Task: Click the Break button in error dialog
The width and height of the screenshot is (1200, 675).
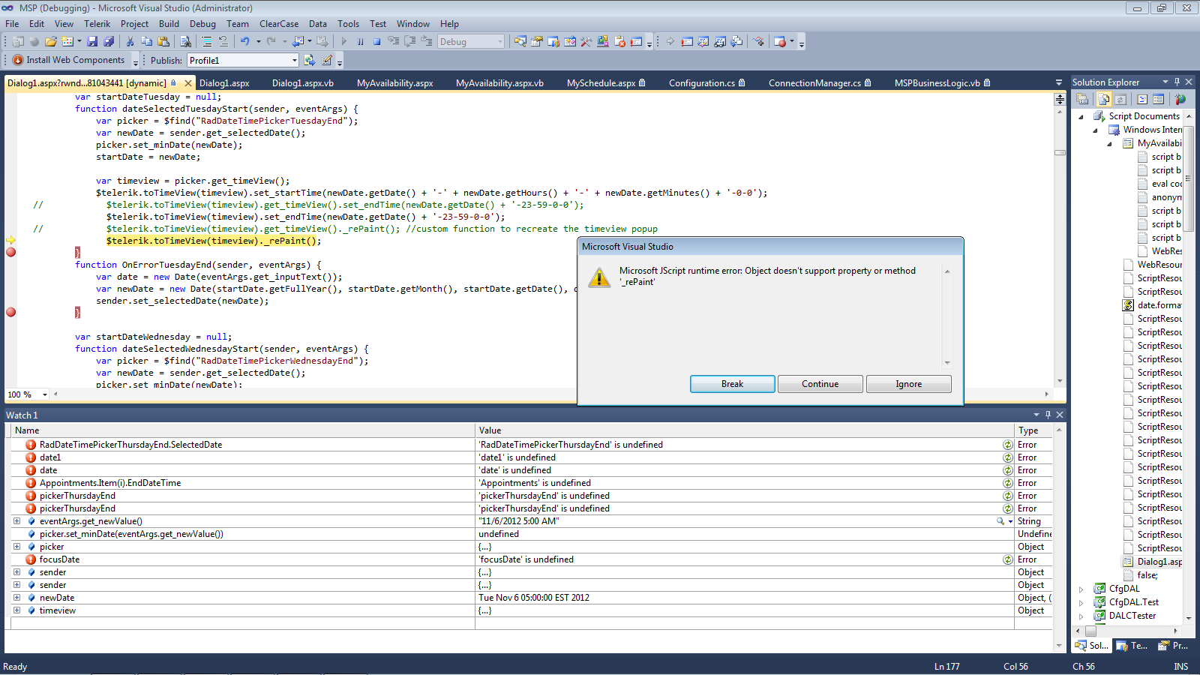Action: 732,384
